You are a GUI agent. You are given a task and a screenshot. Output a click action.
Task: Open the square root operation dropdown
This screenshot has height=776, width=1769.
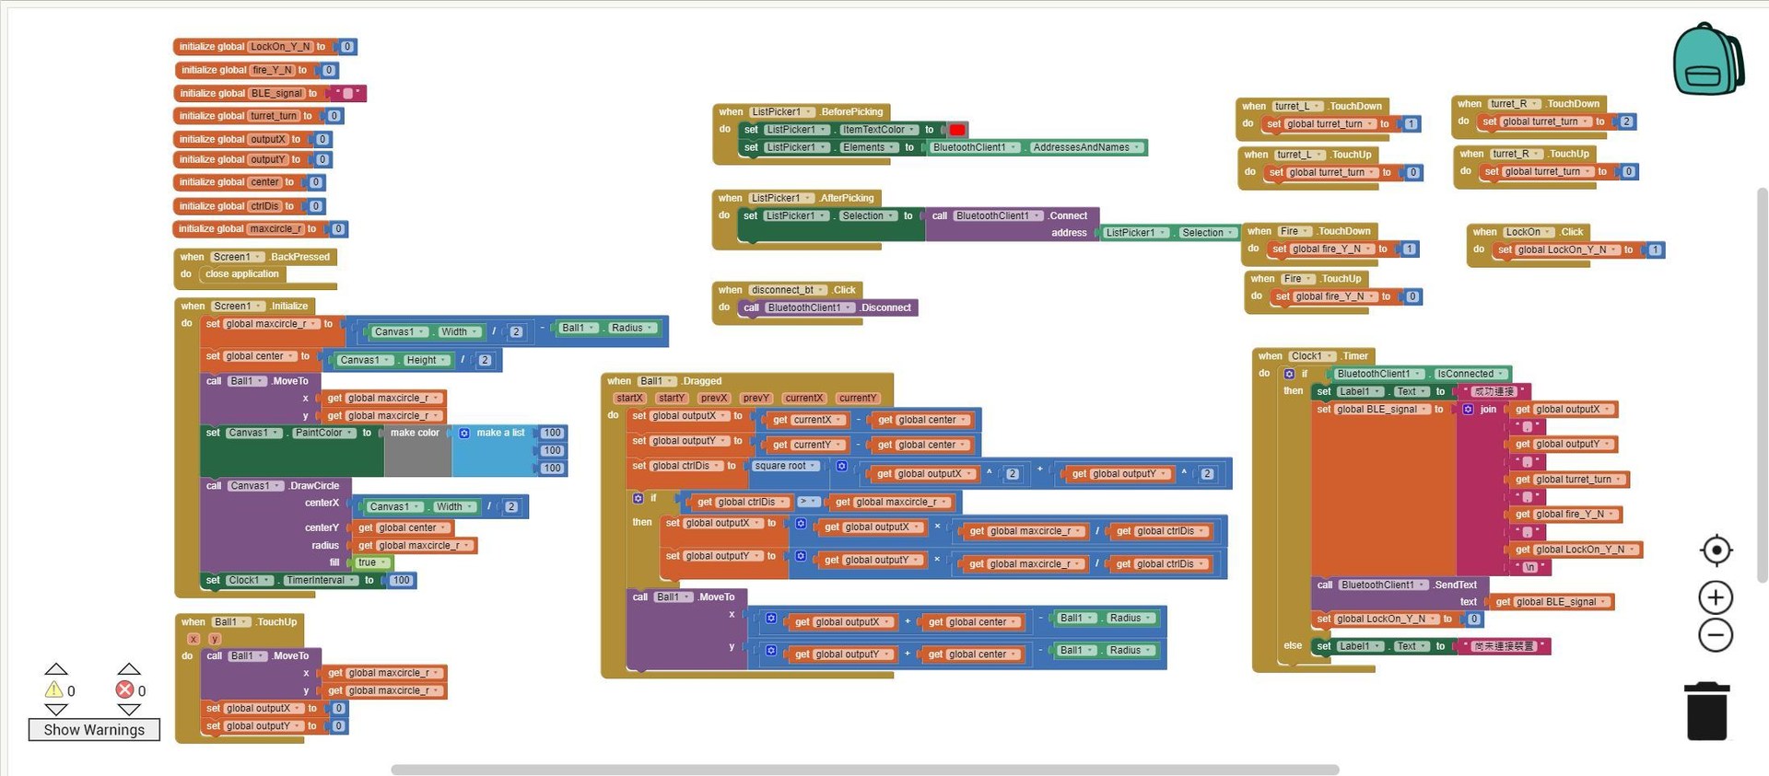(x=814, y=467)
